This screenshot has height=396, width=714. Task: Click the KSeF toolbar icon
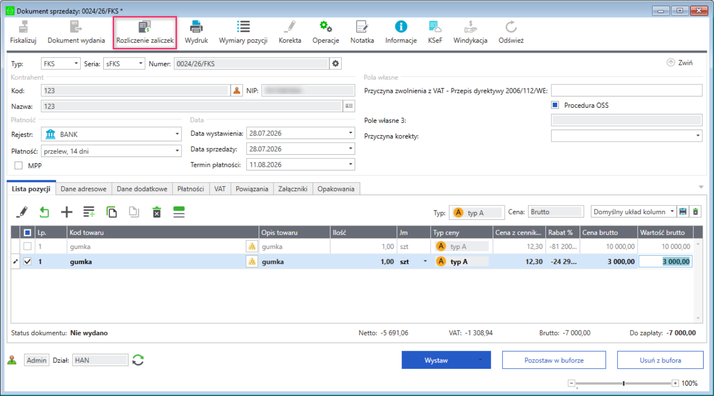coord(435,27)
